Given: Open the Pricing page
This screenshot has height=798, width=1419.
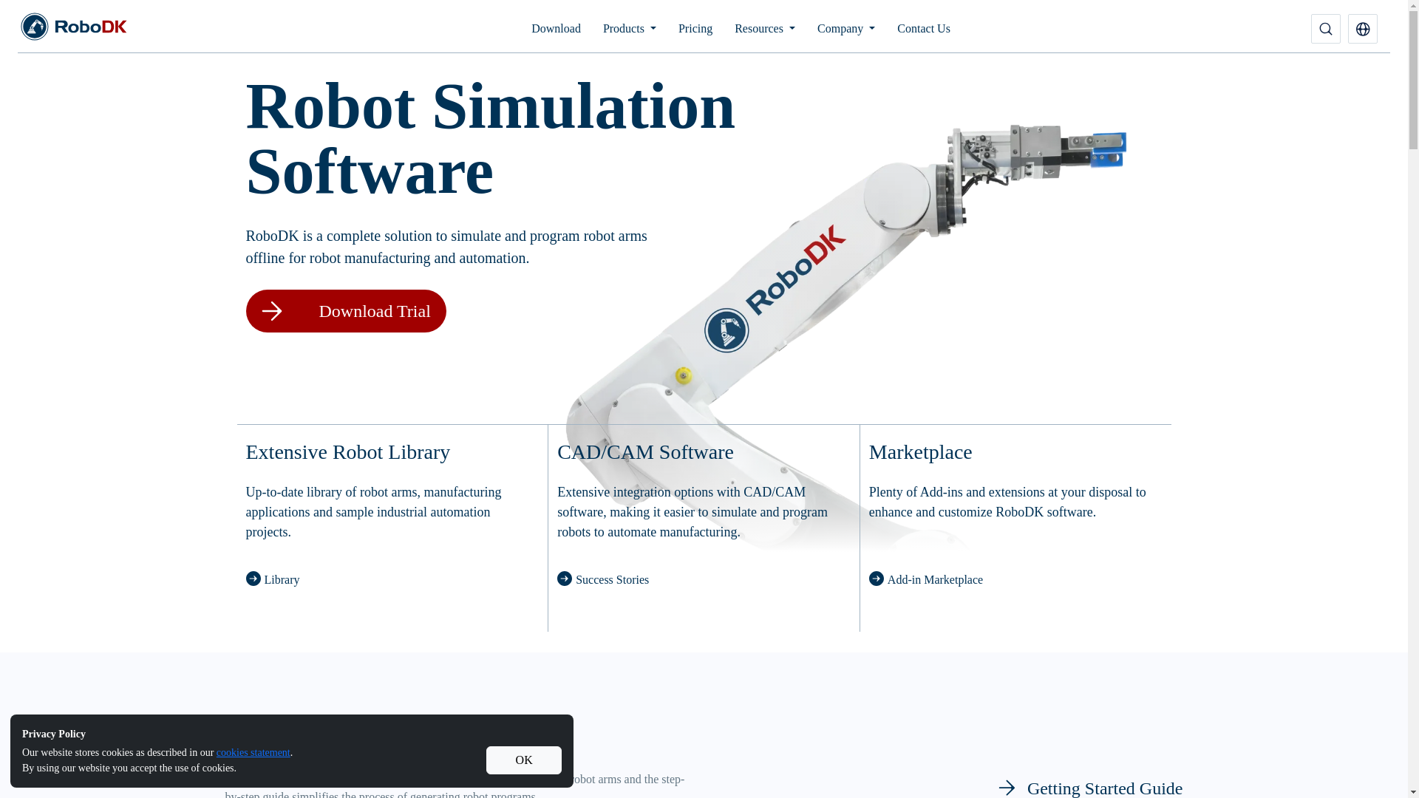Looking at the screenshot, I should click(x=695, y=29).
